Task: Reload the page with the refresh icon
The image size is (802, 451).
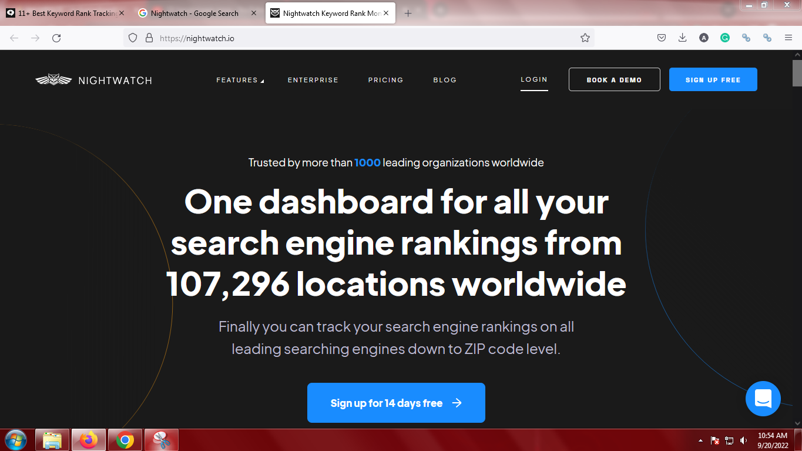Action: click(x=56, y=38)
